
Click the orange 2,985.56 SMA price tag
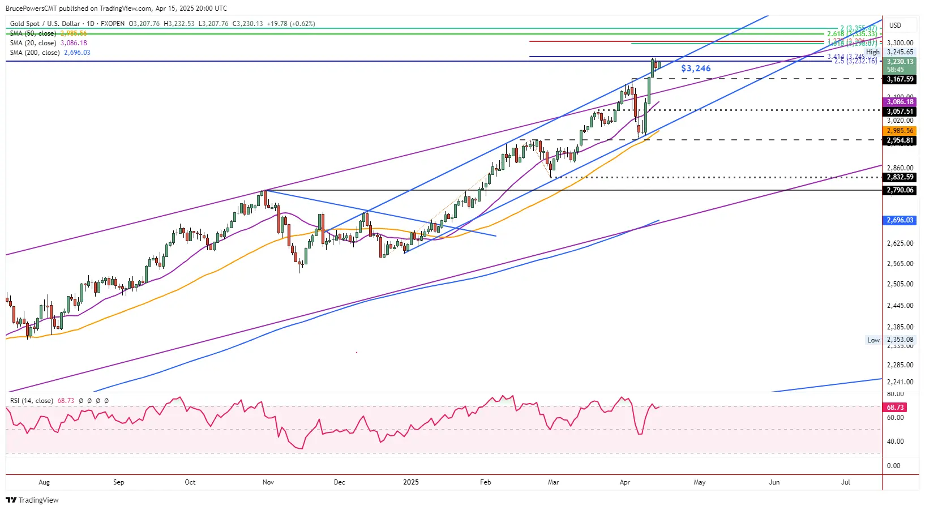tap(900, 131)
